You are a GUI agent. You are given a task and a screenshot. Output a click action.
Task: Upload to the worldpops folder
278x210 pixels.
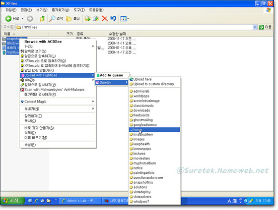pos(154,96)
